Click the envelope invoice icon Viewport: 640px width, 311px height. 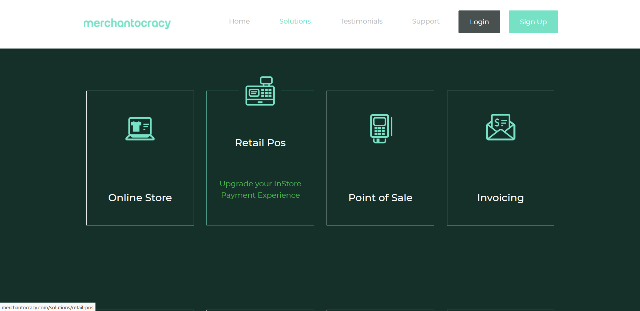(x=500, y=127)
